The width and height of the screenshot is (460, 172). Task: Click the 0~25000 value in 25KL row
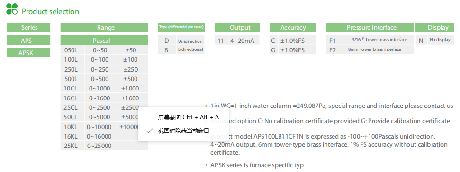pos(99,146)
